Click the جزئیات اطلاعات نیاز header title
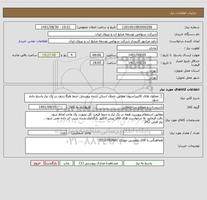 tap(183, 13)
